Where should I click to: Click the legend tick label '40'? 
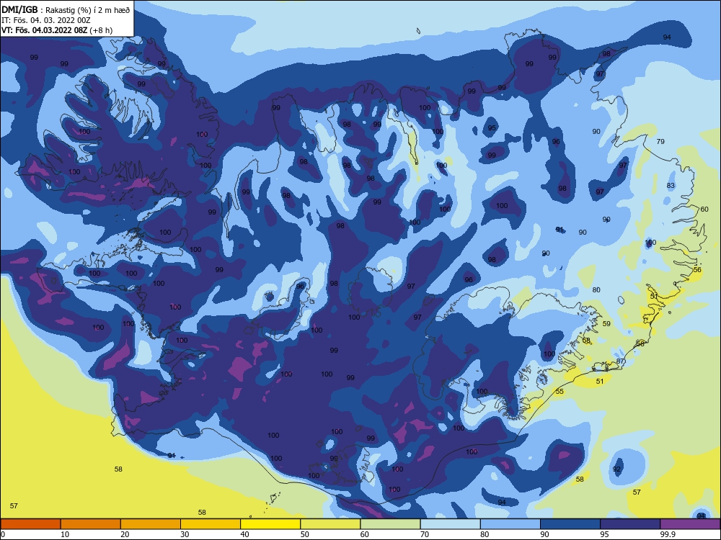pos(244,534)
